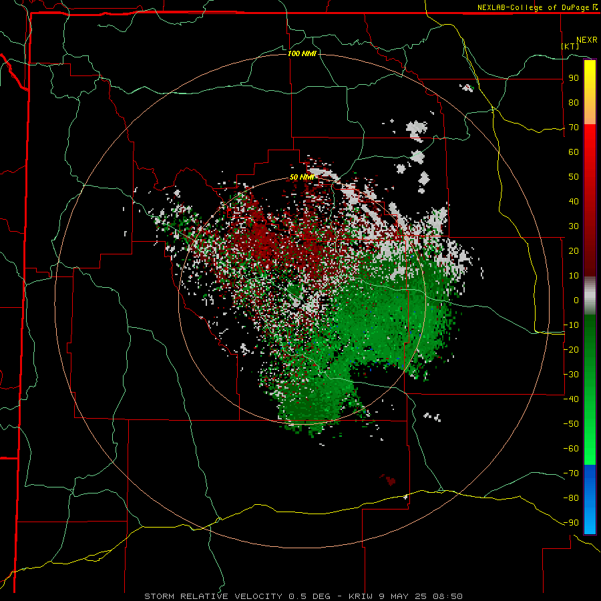Click the -70 scale value

pos(571,473)
